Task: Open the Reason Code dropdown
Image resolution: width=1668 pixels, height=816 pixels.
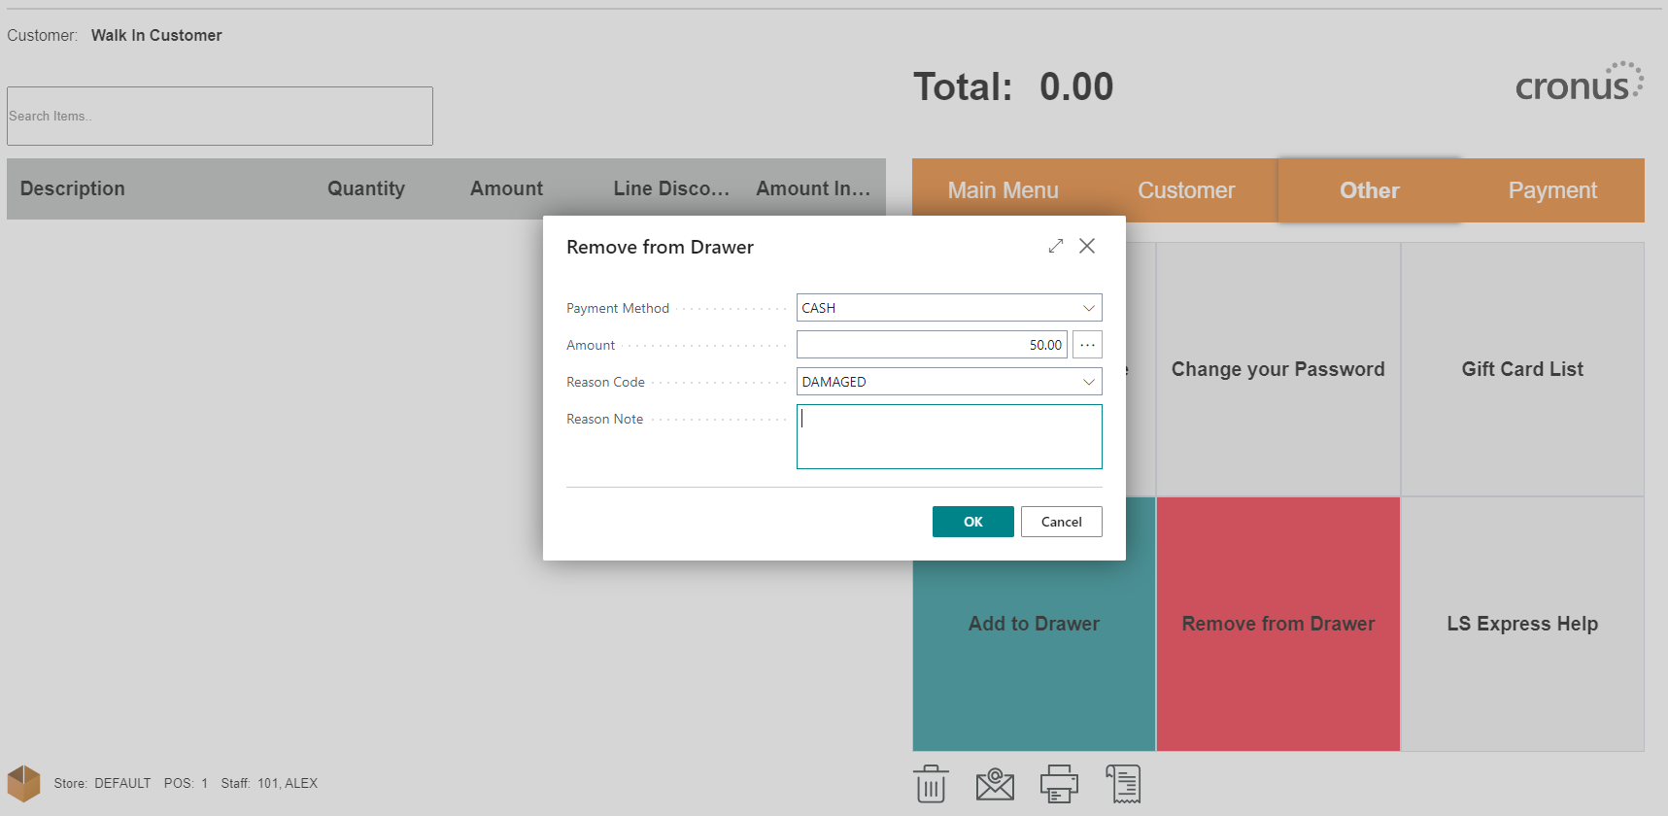Action: [1088, 382]
